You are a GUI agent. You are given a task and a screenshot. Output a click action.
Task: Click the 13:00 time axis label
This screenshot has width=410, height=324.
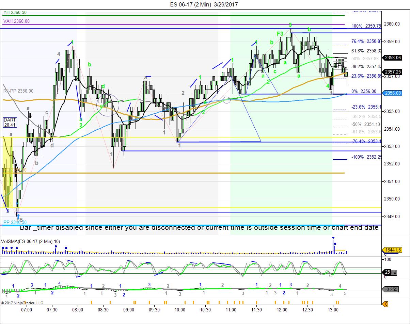(333, 309)
